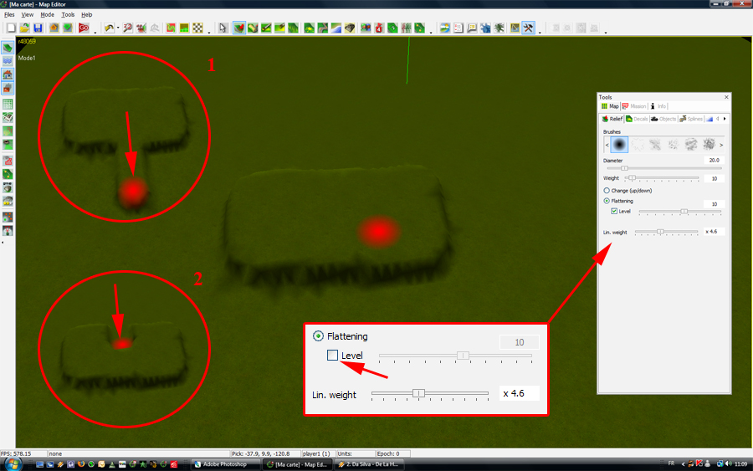
Task: Open the Files menu
Action: pos(9,15)
